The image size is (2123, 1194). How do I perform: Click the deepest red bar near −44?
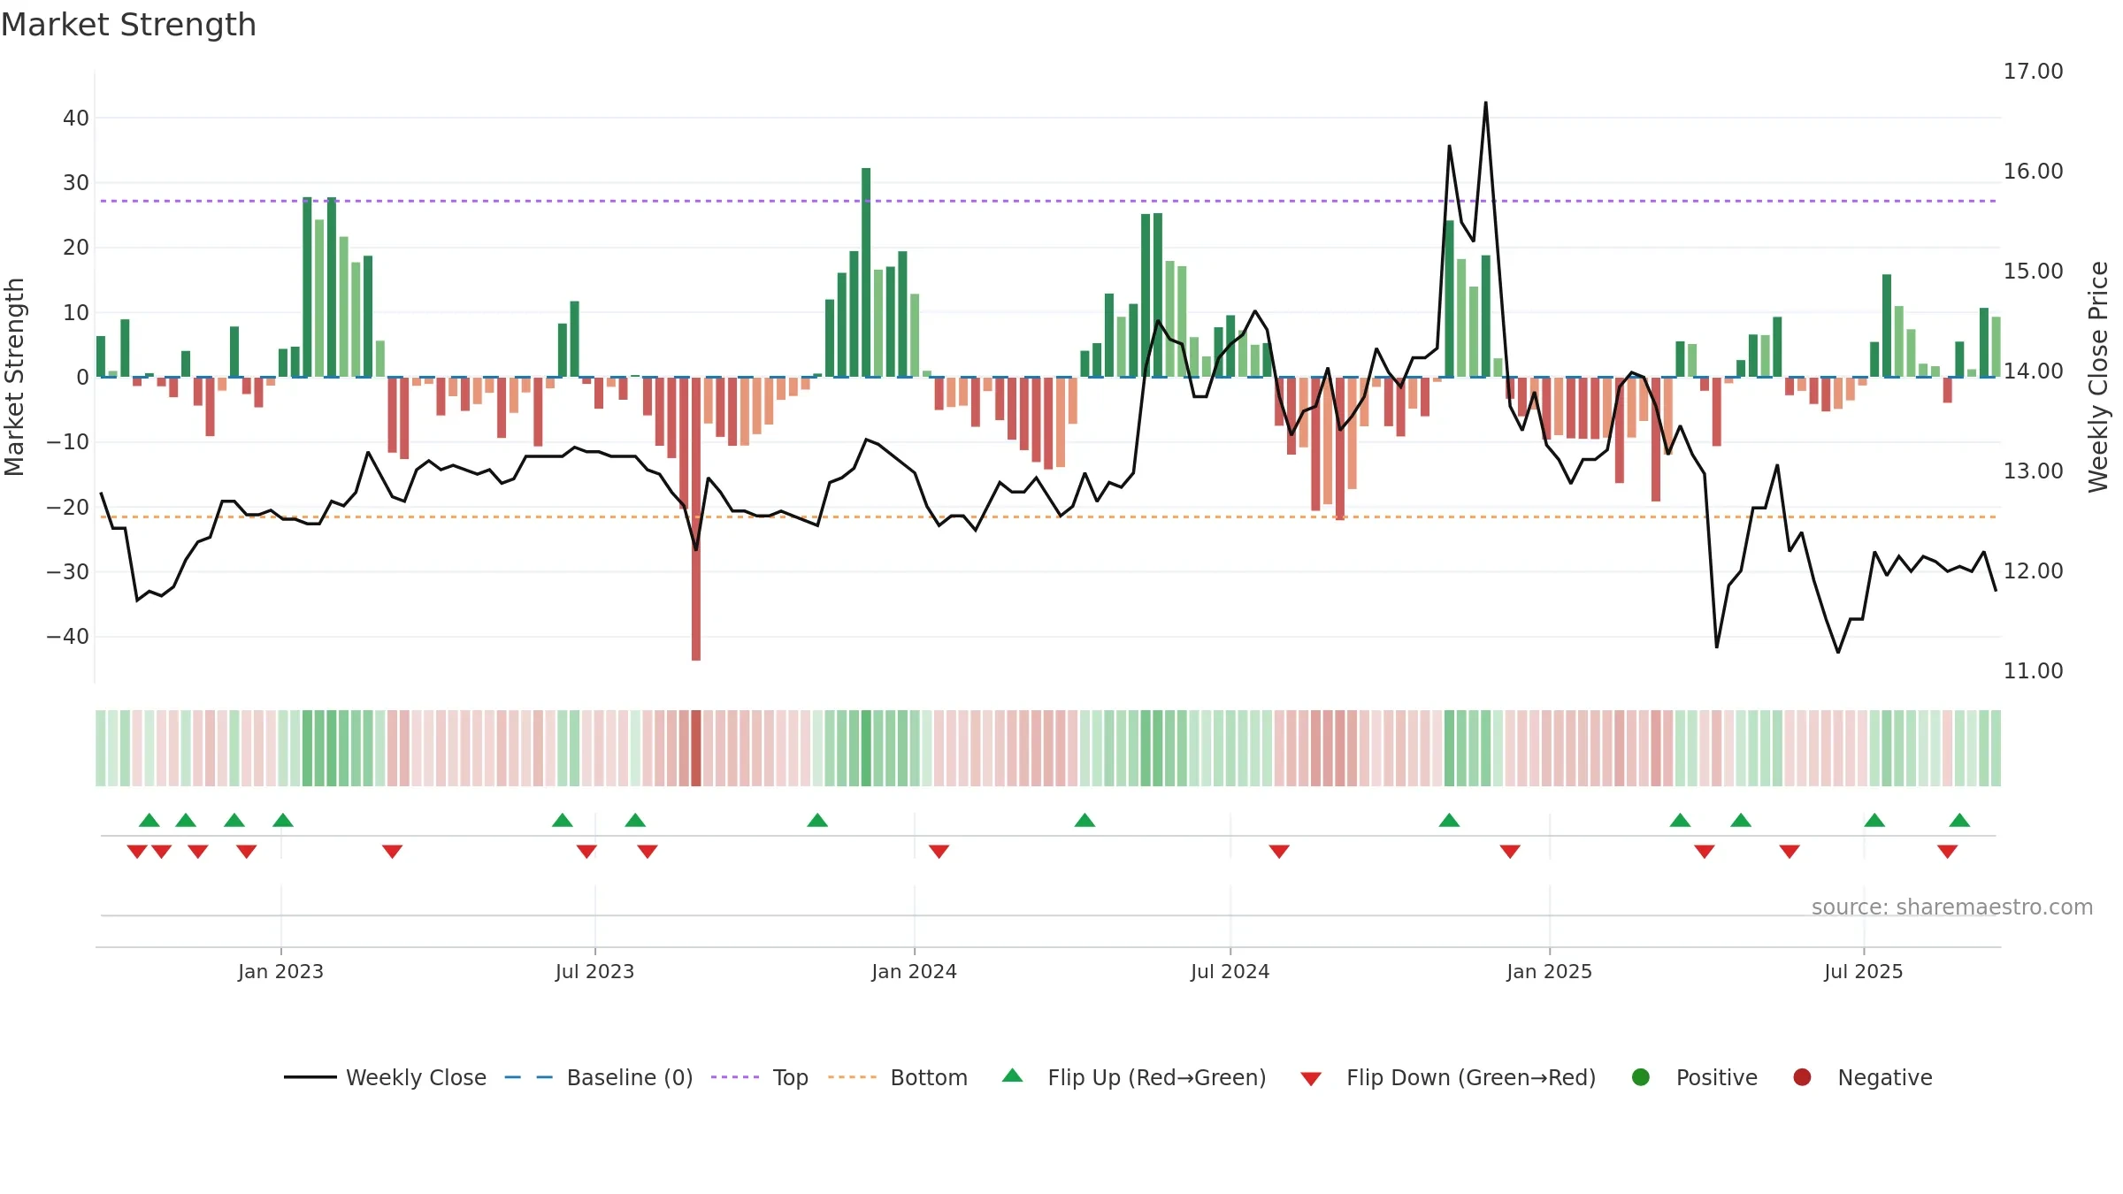(696, 518)
